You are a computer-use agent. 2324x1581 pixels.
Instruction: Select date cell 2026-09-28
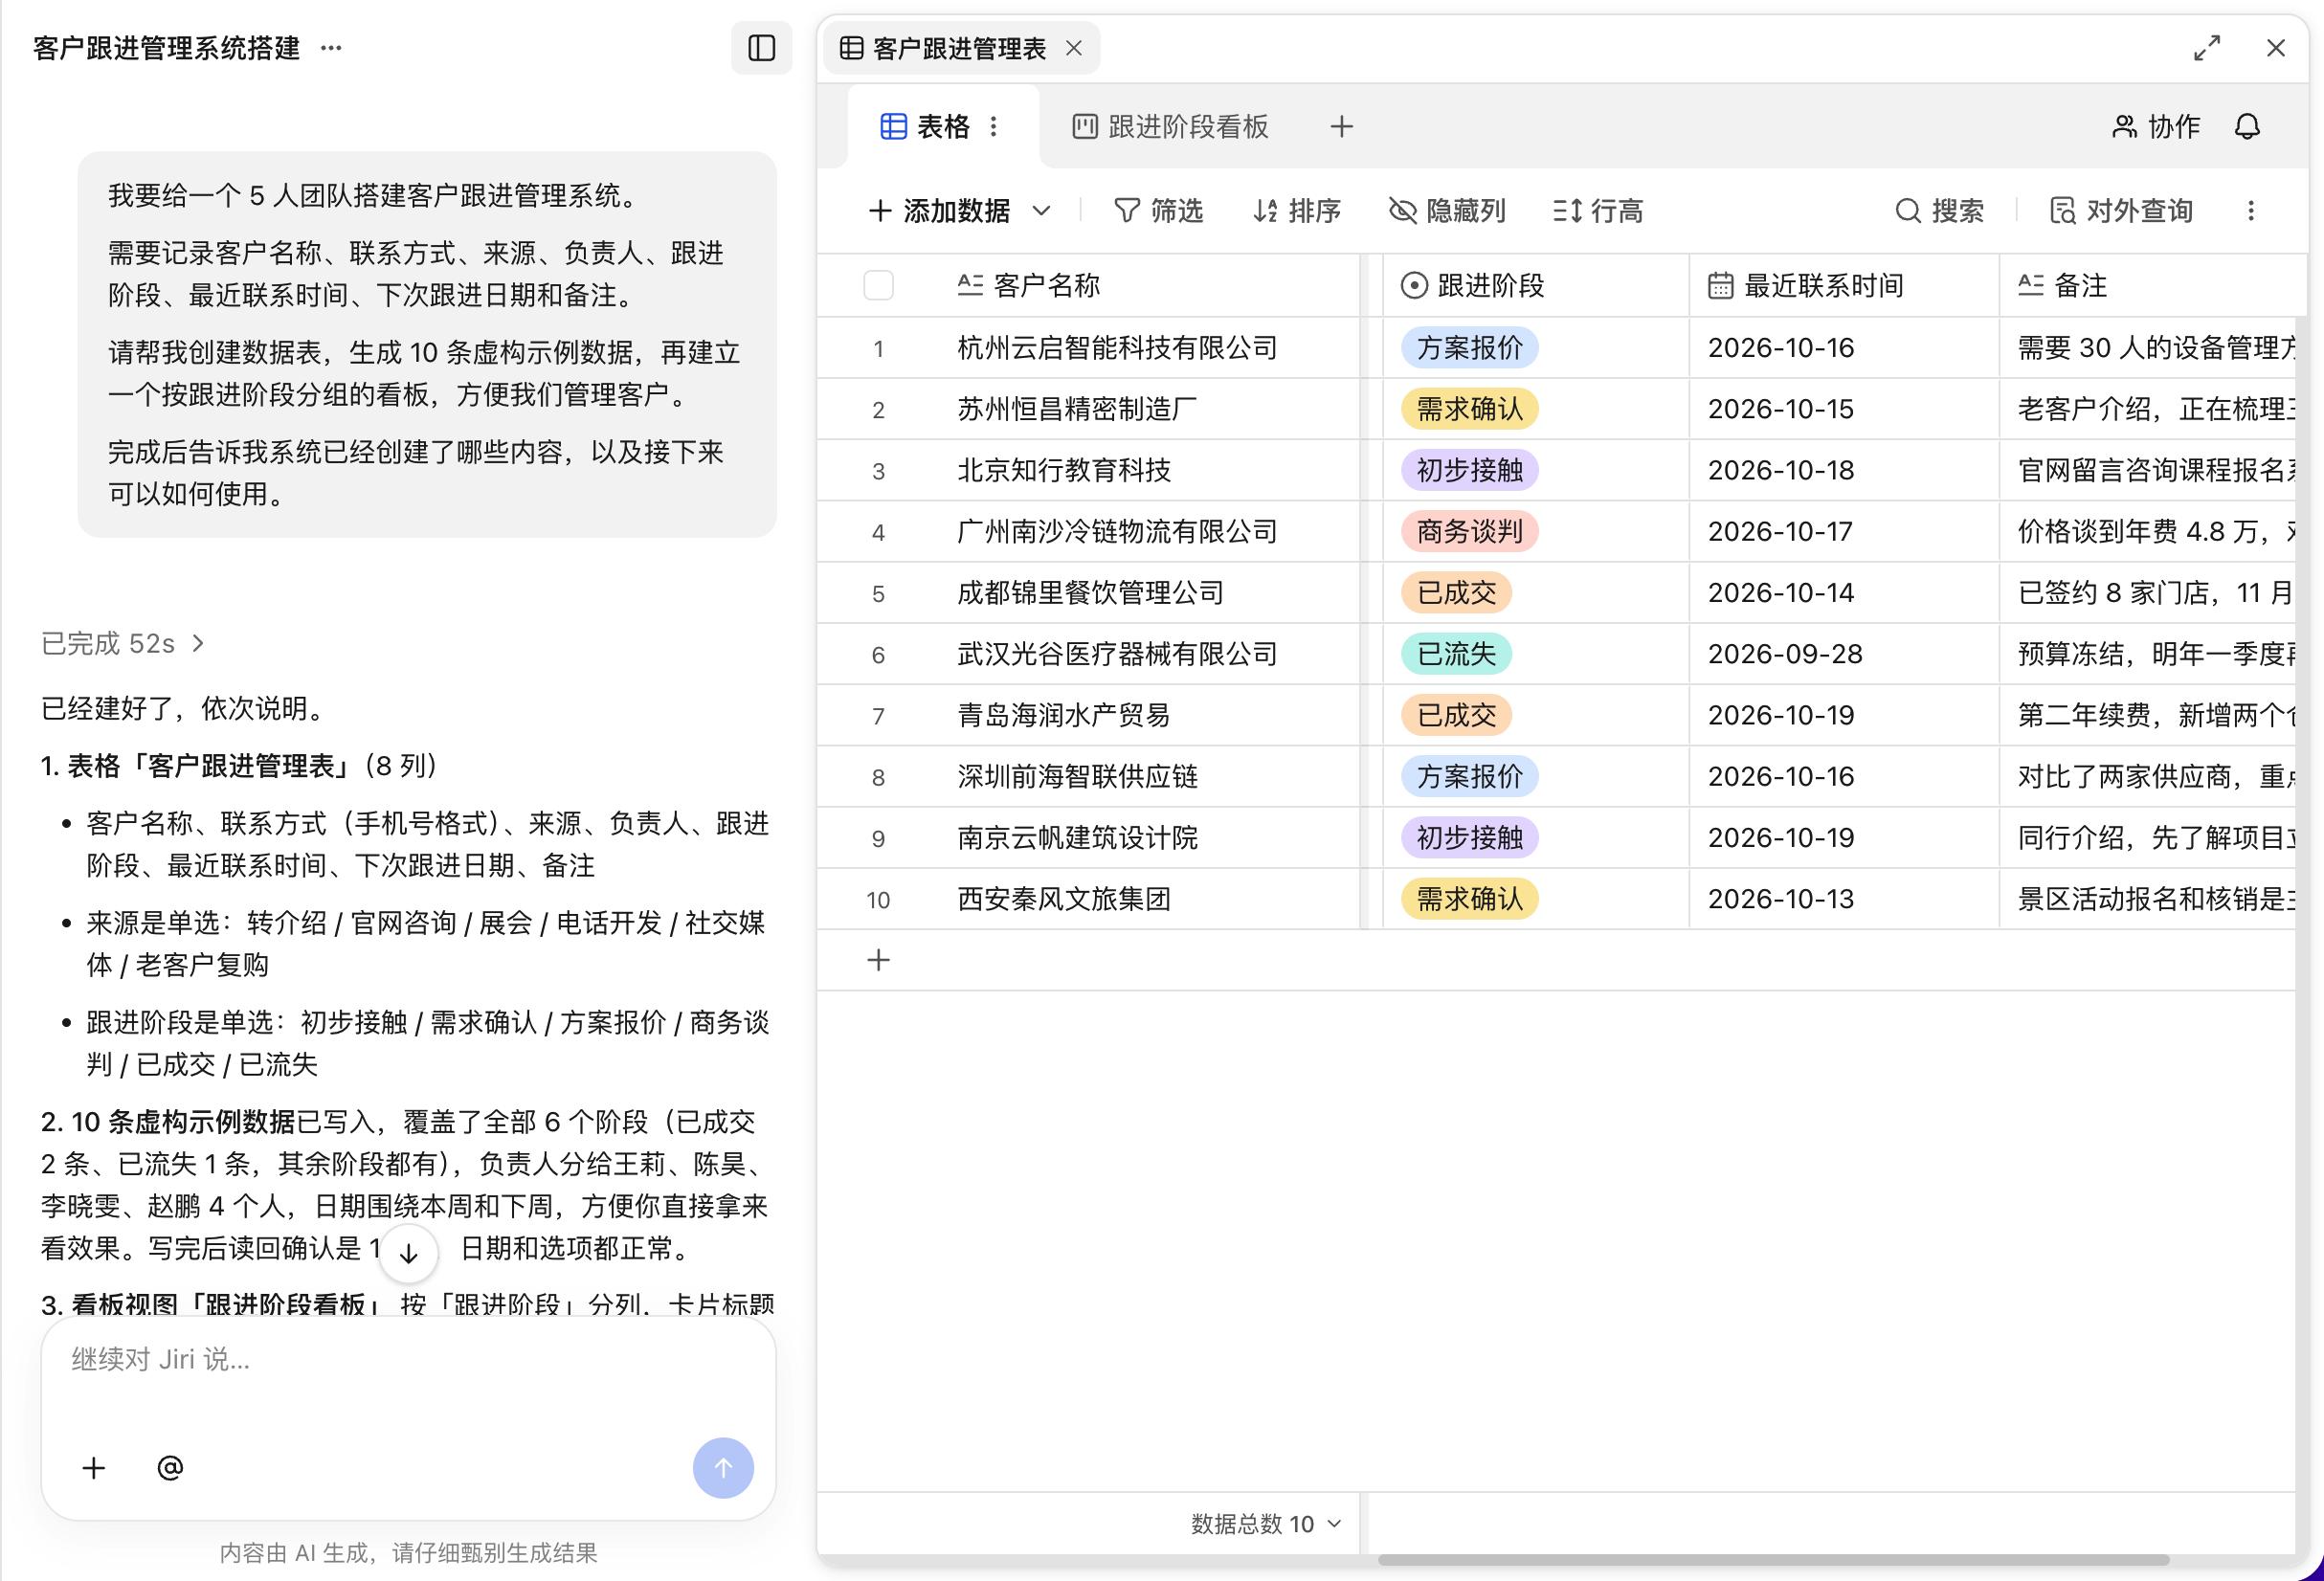1844,653
